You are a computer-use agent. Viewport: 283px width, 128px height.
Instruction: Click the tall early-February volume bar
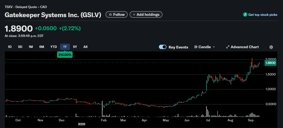tap(102, 109)
